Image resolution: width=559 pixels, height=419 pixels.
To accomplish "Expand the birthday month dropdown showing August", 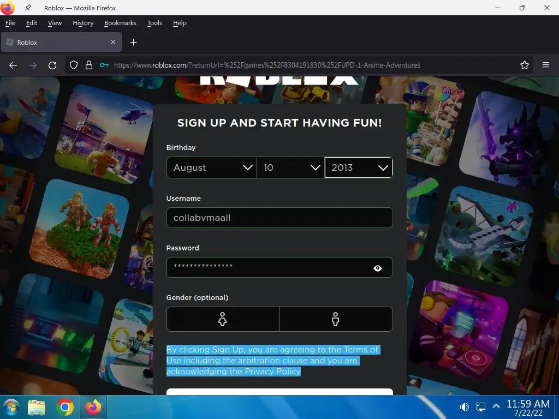I will (212, 167).
